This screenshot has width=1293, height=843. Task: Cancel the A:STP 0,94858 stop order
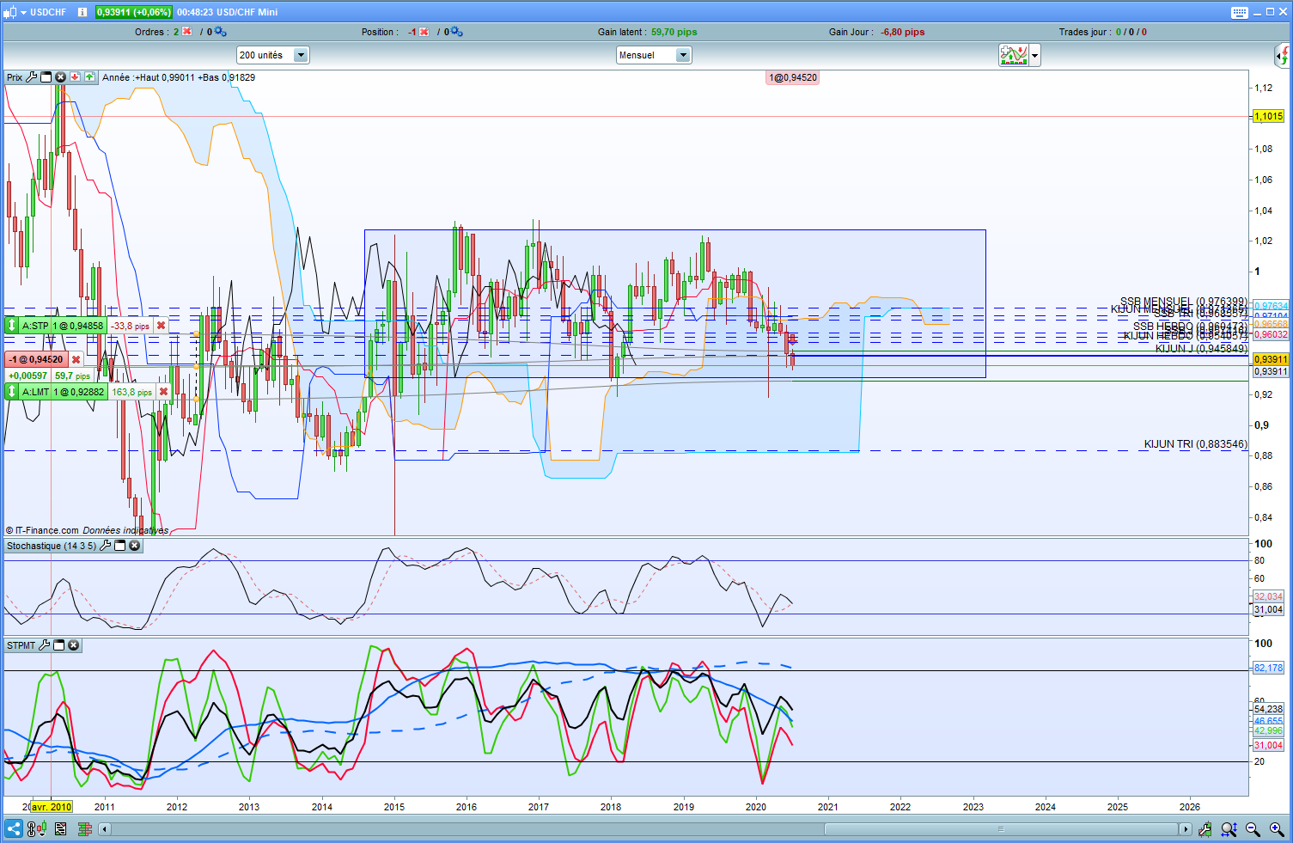(161, 326)
